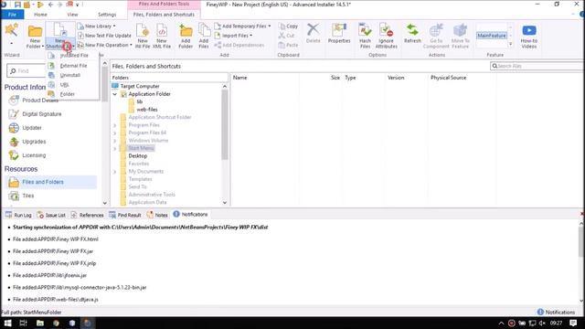Click the Paste clipboard button
The image size is (585, 329).
pos(288,45)
